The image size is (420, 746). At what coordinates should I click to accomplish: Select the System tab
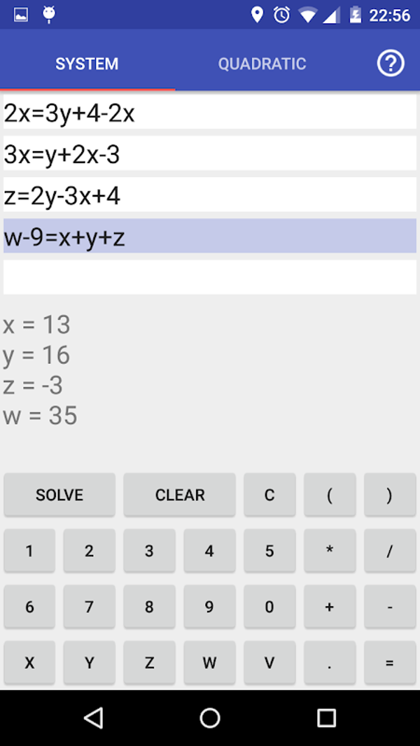[87, 64]
